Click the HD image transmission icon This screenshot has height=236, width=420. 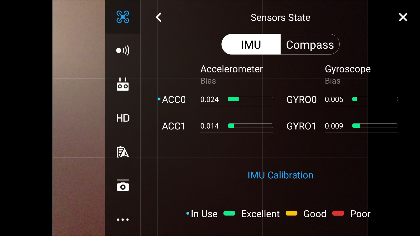[x=123, y=118]
